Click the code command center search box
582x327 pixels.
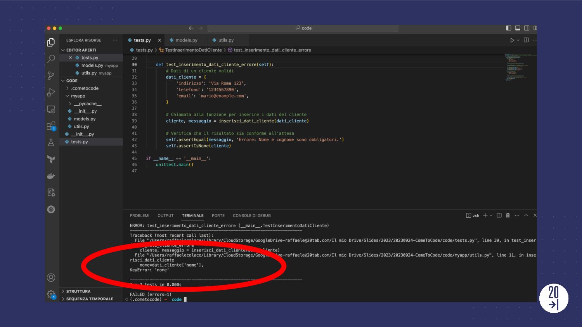pyautogui.click(x=303, y=28)
